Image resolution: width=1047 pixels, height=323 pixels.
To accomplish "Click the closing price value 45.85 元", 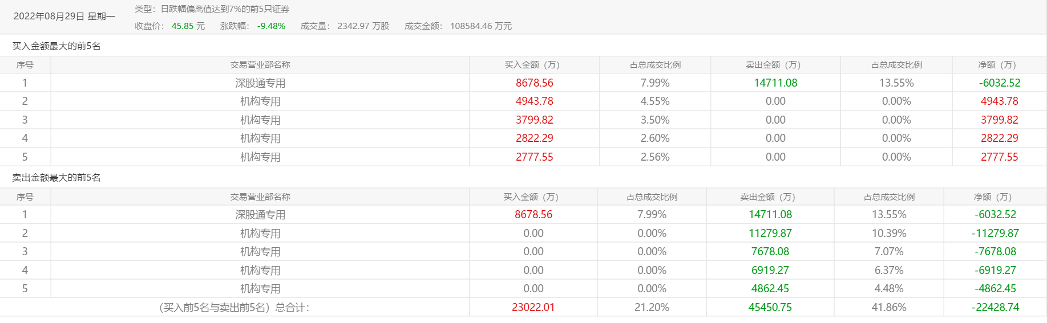I will pyautogui.click(x=188, y=26).
